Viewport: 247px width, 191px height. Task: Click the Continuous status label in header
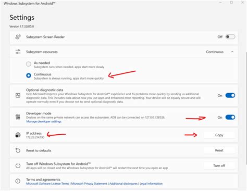215,52
